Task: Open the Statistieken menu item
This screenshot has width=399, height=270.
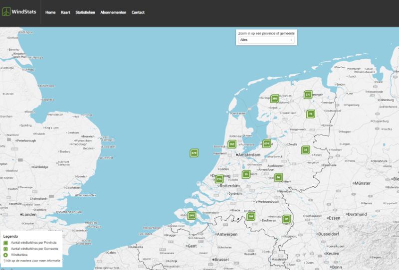Action: 85,12
